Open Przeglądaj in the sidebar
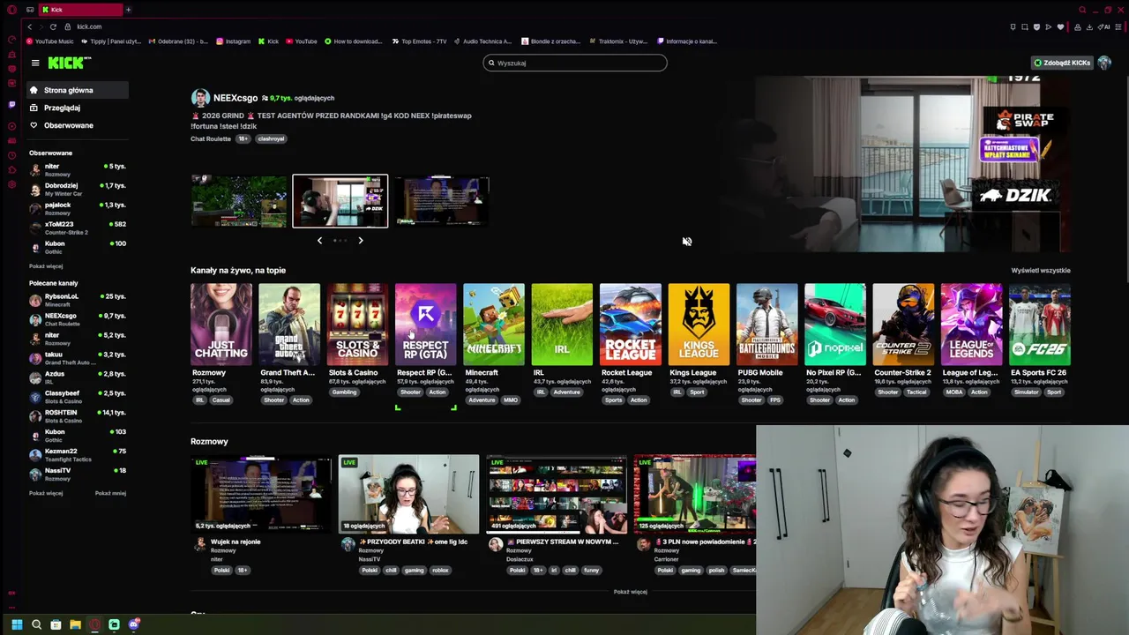Viewport: 1129px width, 635px height. click(76, 108)
